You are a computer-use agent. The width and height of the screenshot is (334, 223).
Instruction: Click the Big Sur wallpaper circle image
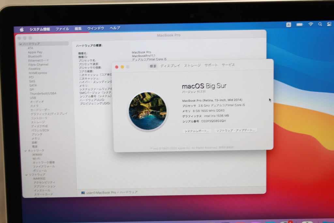click(148, 111)
